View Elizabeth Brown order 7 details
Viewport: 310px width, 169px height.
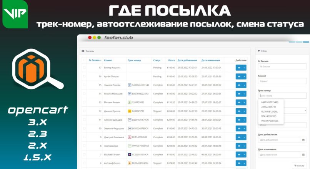click(239, 154)
